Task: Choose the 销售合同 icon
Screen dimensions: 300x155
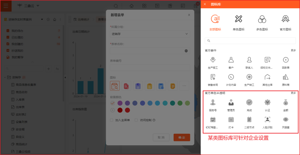Action: (213, 77)
